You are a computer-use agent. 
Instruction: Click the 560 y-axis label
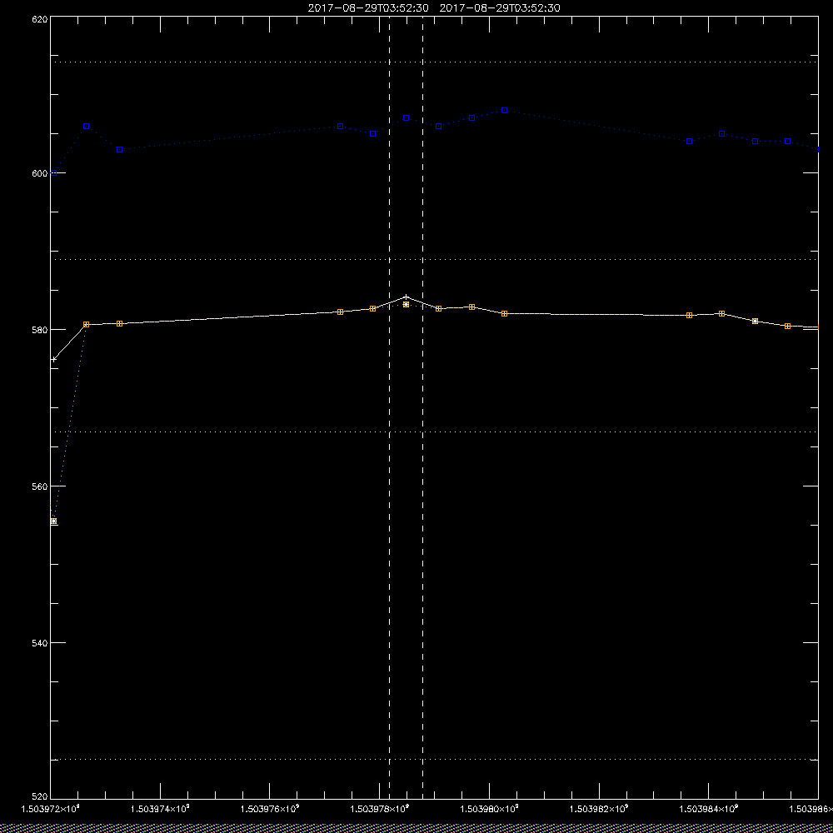coord(40,486)
